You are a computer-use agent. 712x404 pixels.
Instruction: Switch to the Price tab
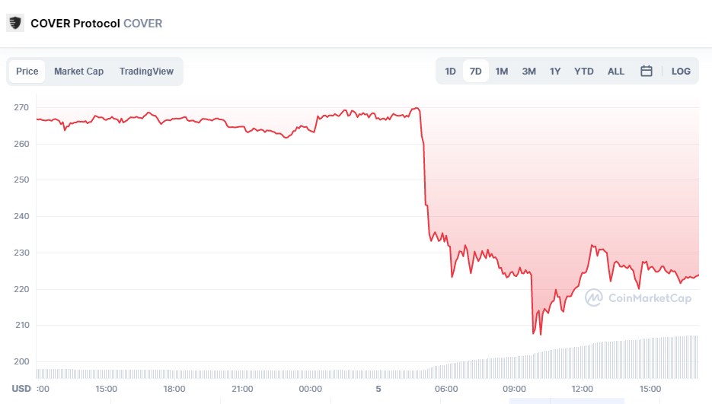pyautogui.click(x=27, y=72)
